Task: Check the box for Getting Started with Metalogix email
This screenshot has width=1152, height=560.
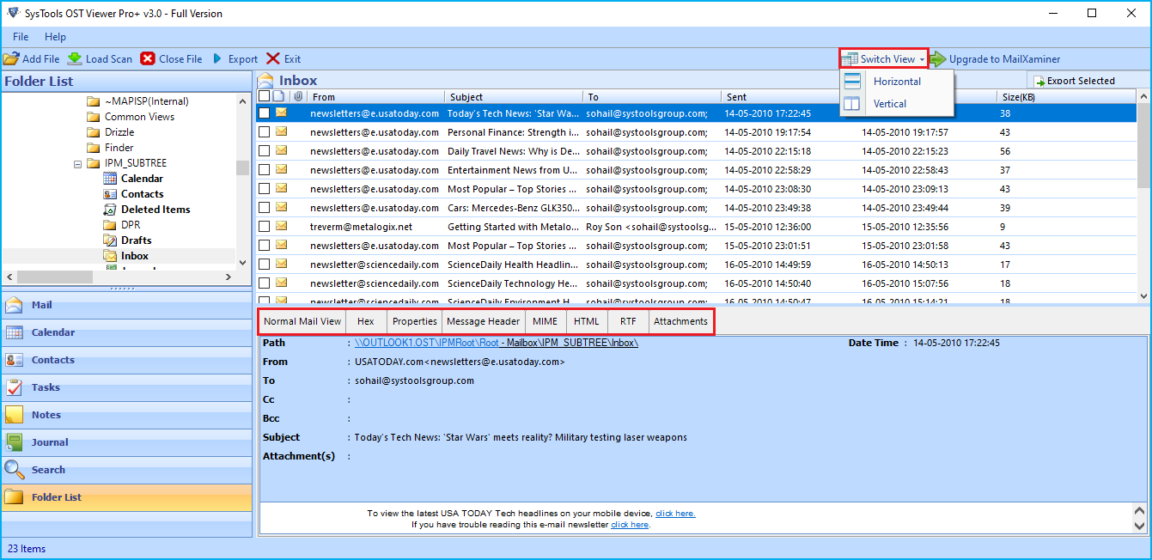Action: (x=265, y=227)
